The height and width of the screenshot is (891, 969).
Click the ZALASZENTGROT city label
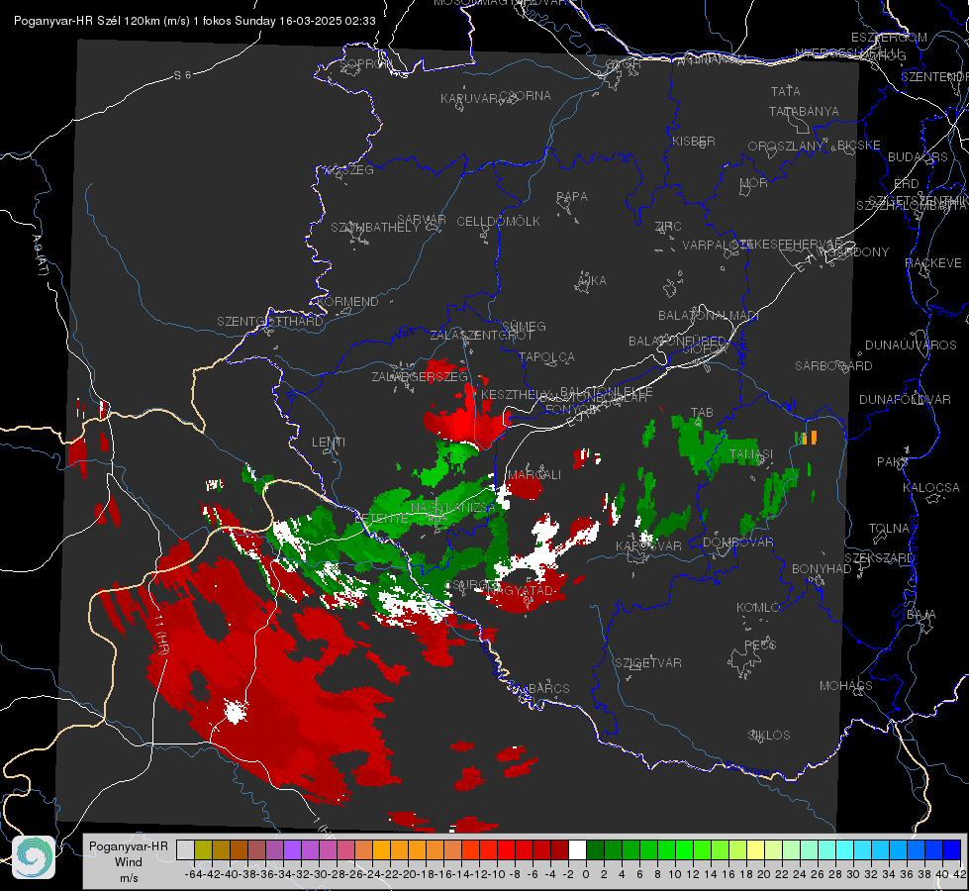tap(481, 336)
